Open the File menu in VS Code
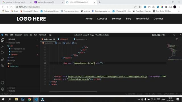 click(x=6, y=35)
